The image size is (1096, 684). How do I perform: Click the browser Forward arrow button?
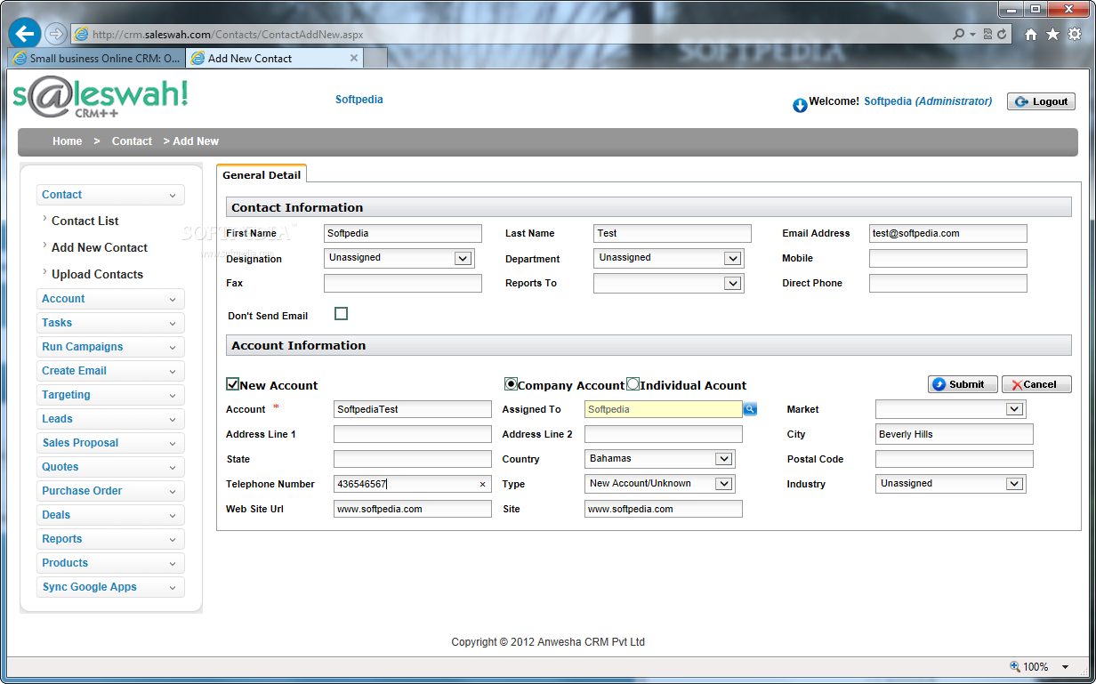(55, 34)
